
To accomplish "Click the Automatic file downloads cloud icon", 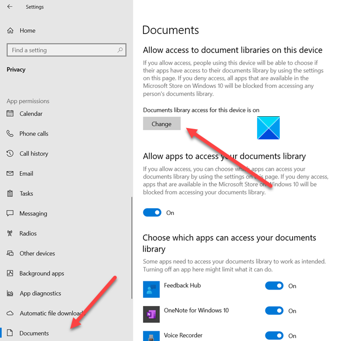I will pos(10,313).
